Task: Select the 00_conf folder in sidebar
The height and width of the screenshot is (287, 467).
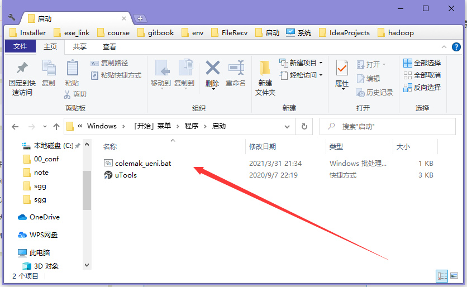Action: coord(41,159)
